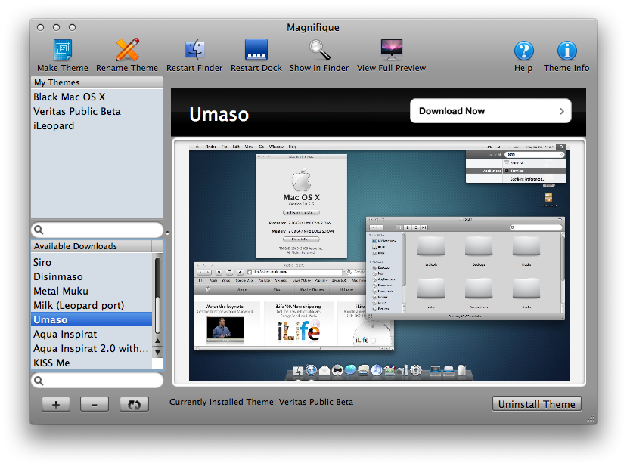The image size is (627, 466).
Task: Minimize the Magnifique window
Action: click(57, 27)
